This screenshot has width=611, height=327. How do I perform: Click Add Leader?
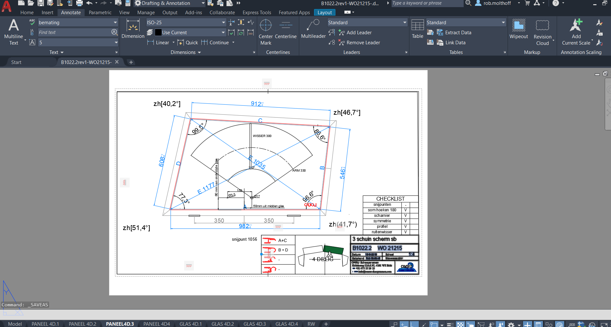(355, 32)
